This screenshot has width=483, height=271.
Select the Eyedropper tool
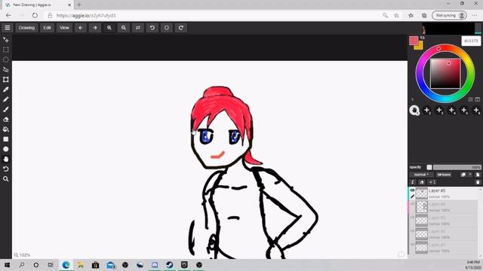tap(6, 90)
